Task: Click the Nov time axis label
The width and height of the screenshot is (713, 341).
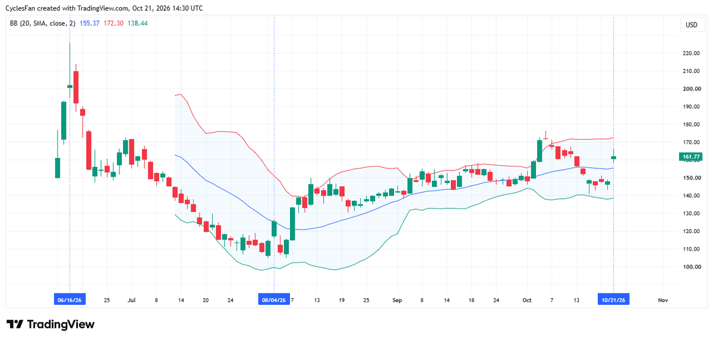Action: coord(663,300)
